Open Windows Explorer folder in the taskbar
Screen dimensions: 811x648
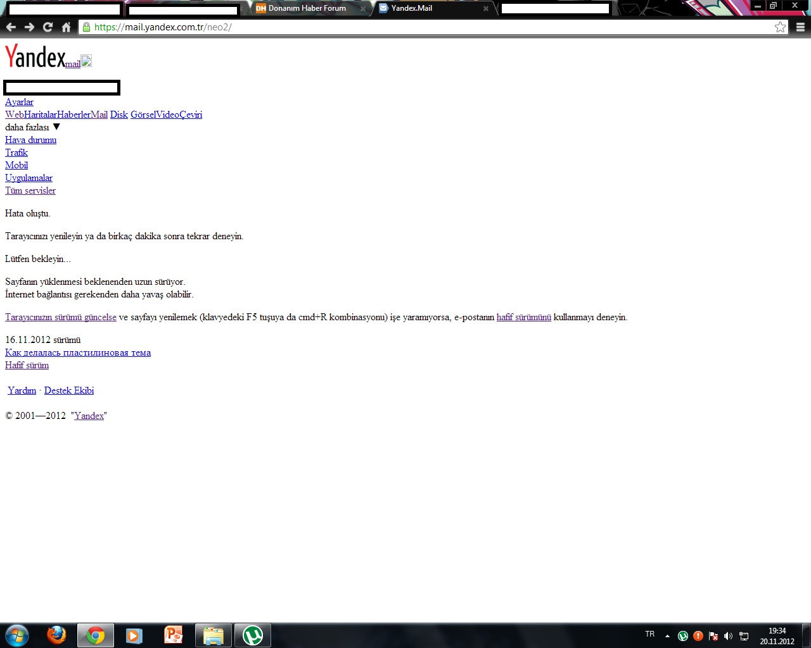[214, 635]
